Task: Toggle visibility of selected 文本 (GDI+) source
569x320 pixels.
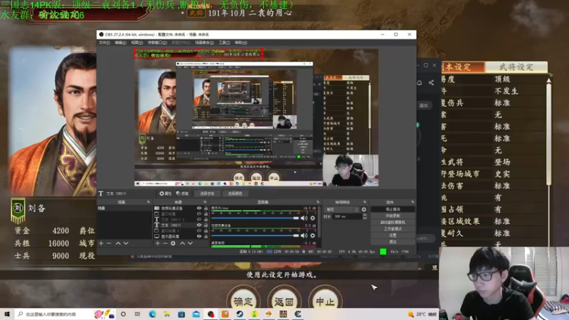Action: click(199, 225)
